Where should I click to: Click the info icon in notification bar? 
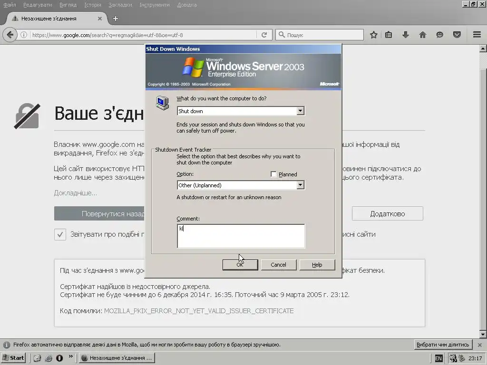7,345
